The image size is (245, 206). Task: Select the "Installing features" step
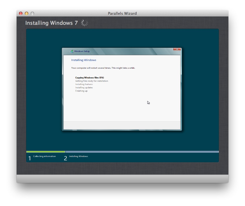84,84
